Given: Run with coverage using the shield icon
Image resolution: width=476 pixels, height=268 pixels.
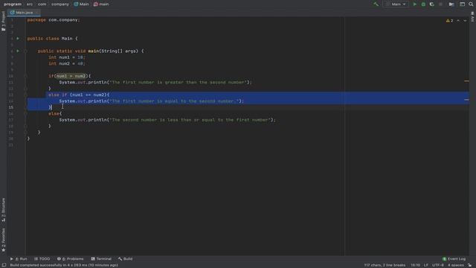Looking at the screenshot, I should pyautogui.click(x=431, y=4).
